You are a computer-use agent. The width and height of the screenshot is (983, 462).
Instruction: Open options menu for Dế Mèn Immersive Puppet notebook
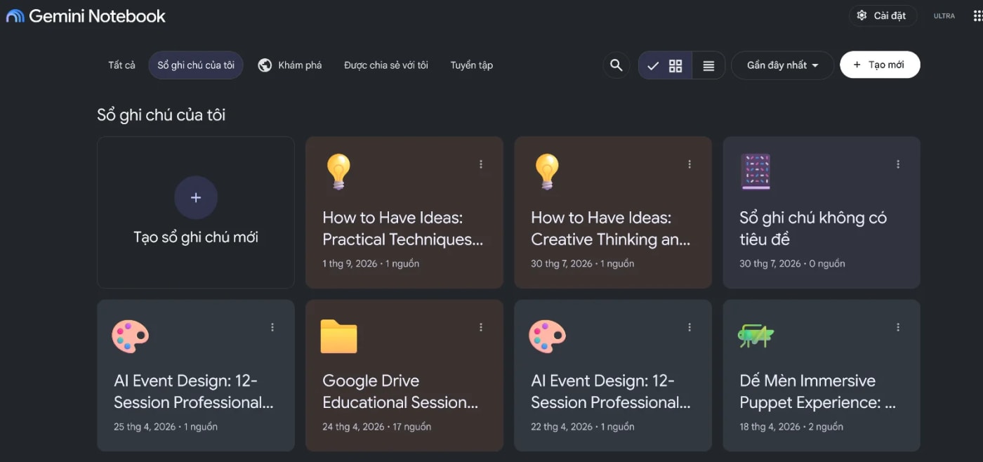[898, 327]
